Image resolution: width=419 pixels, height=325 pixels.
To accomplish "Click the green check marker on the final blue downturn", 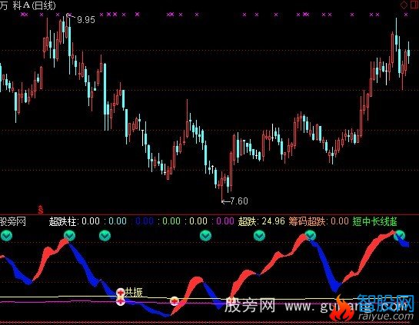I will [399, 236].
